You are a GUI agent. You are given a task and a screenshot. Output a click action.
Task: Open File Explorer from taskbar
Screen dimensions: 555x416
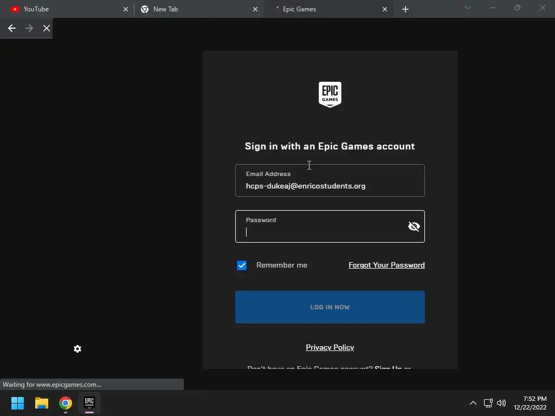pos(41,403)
